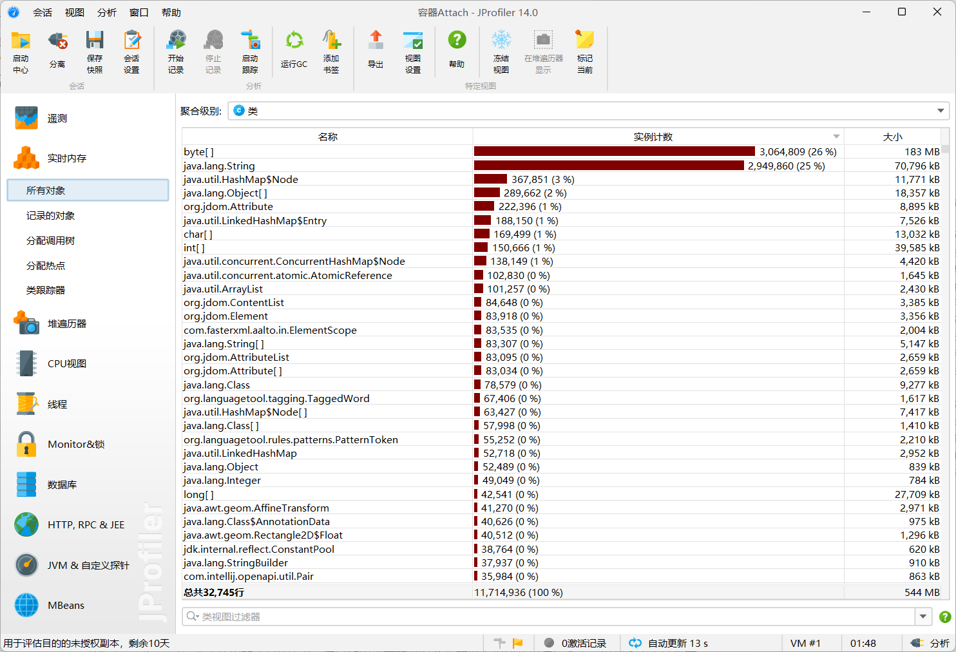Open the class view filter dropdown arrow
Image resolution: width=956 pixels, height=652 pixels.
coord(923,617)
